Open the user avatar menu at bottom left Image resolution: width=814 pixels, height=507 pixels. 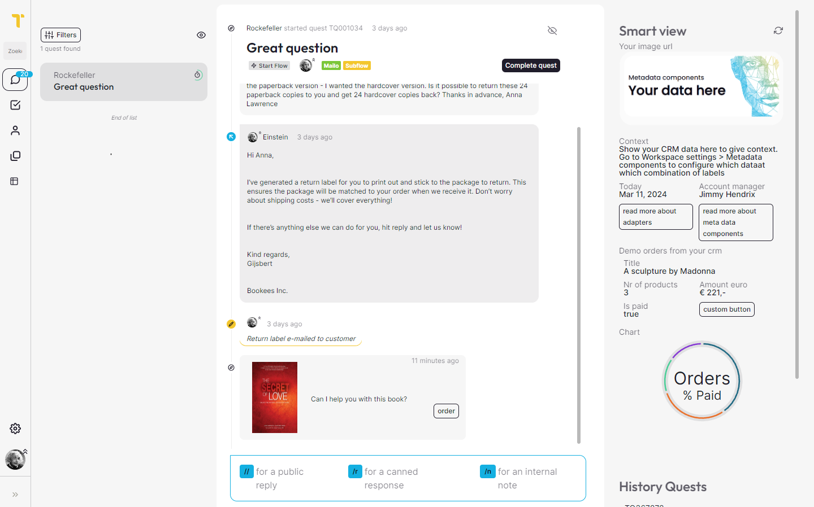[15, 460]
